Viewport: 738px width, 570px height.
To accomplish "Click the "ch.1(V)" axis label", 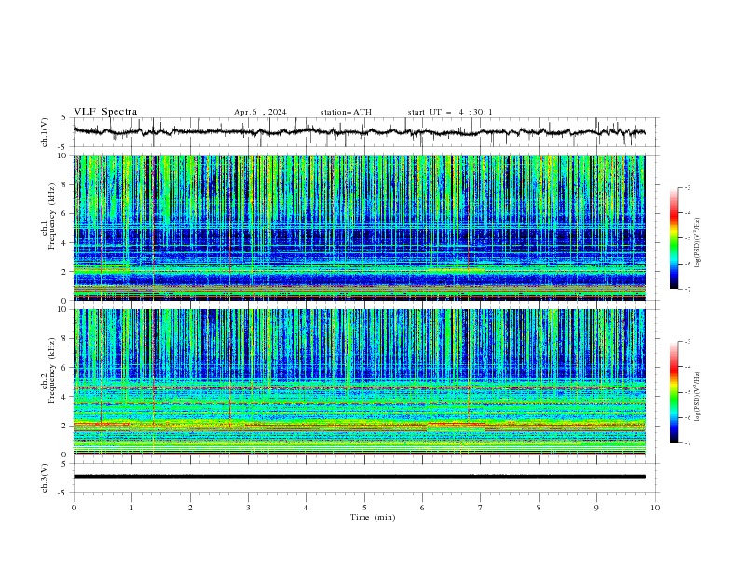I will [x=45, y=132].
